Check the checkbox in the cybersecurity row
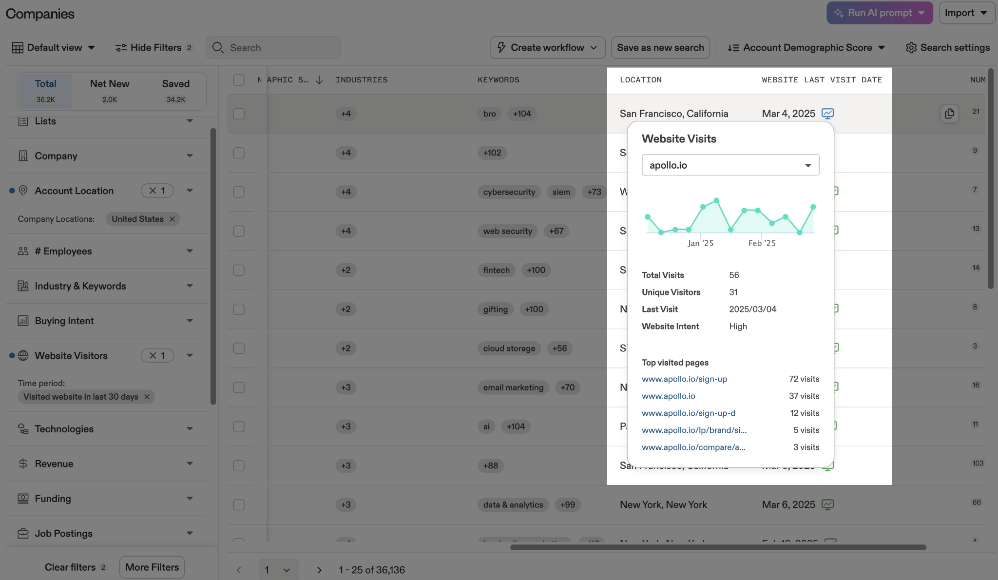998x580 pixels. coord(239,192)
